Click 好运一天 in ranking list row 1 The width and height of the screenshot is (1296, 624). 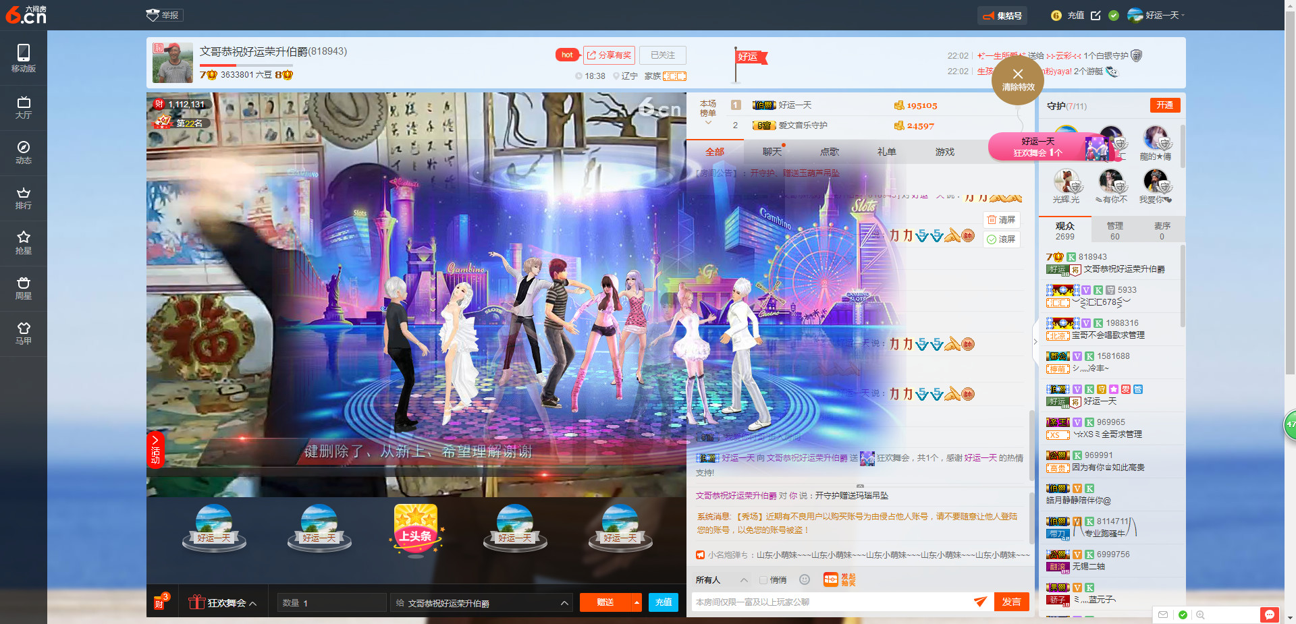point(795,105)
